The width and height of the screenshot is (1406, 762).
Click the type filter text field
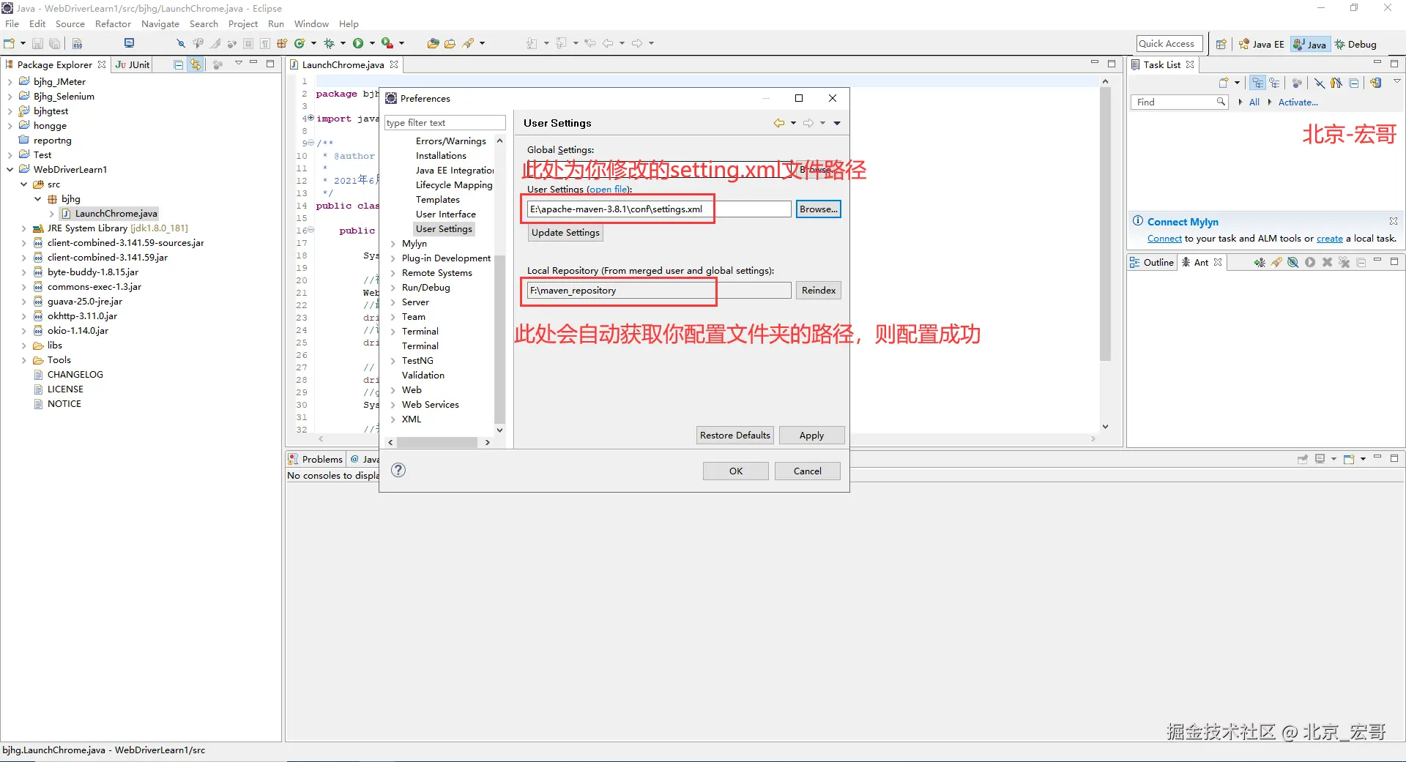[x=445, y=123]
